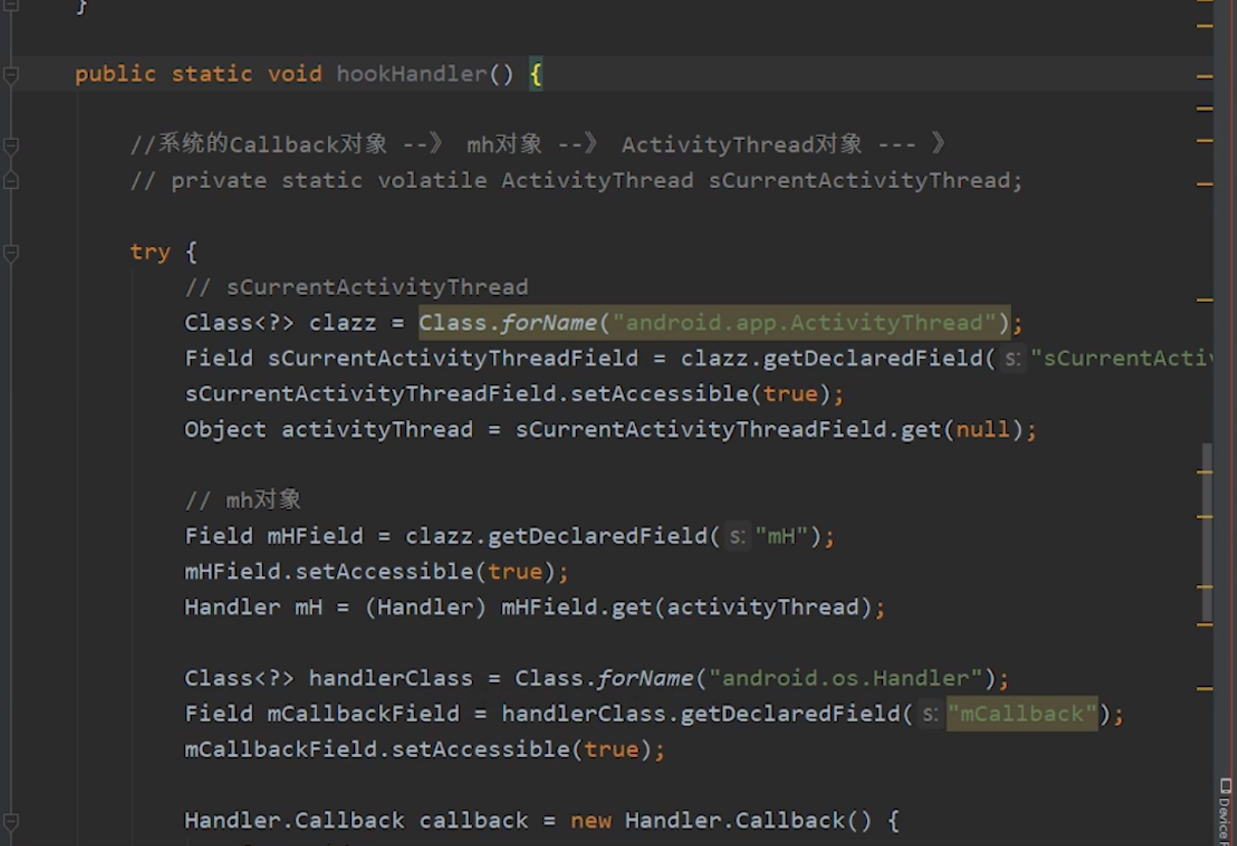This screenshot has width=1237, height=846.
Task: Click the try keyword
Action: click(150, 252)
